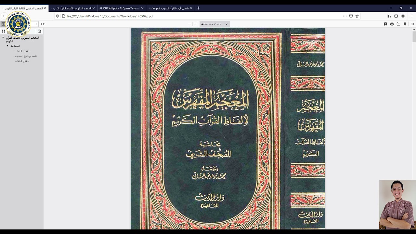The image size is (416, 234).
Task: Toggle Firefox sidebars button
Action: coord(396,16)
